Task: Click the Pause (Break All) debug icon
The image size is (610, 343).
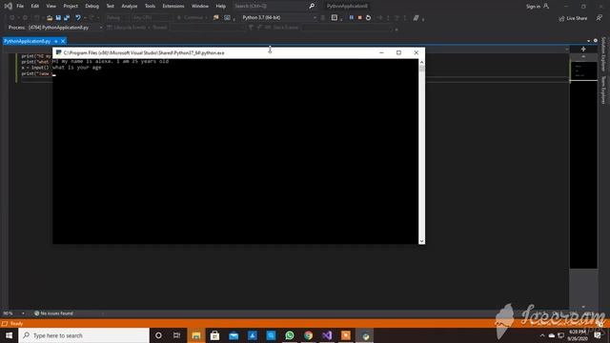Action: (352, 17)
